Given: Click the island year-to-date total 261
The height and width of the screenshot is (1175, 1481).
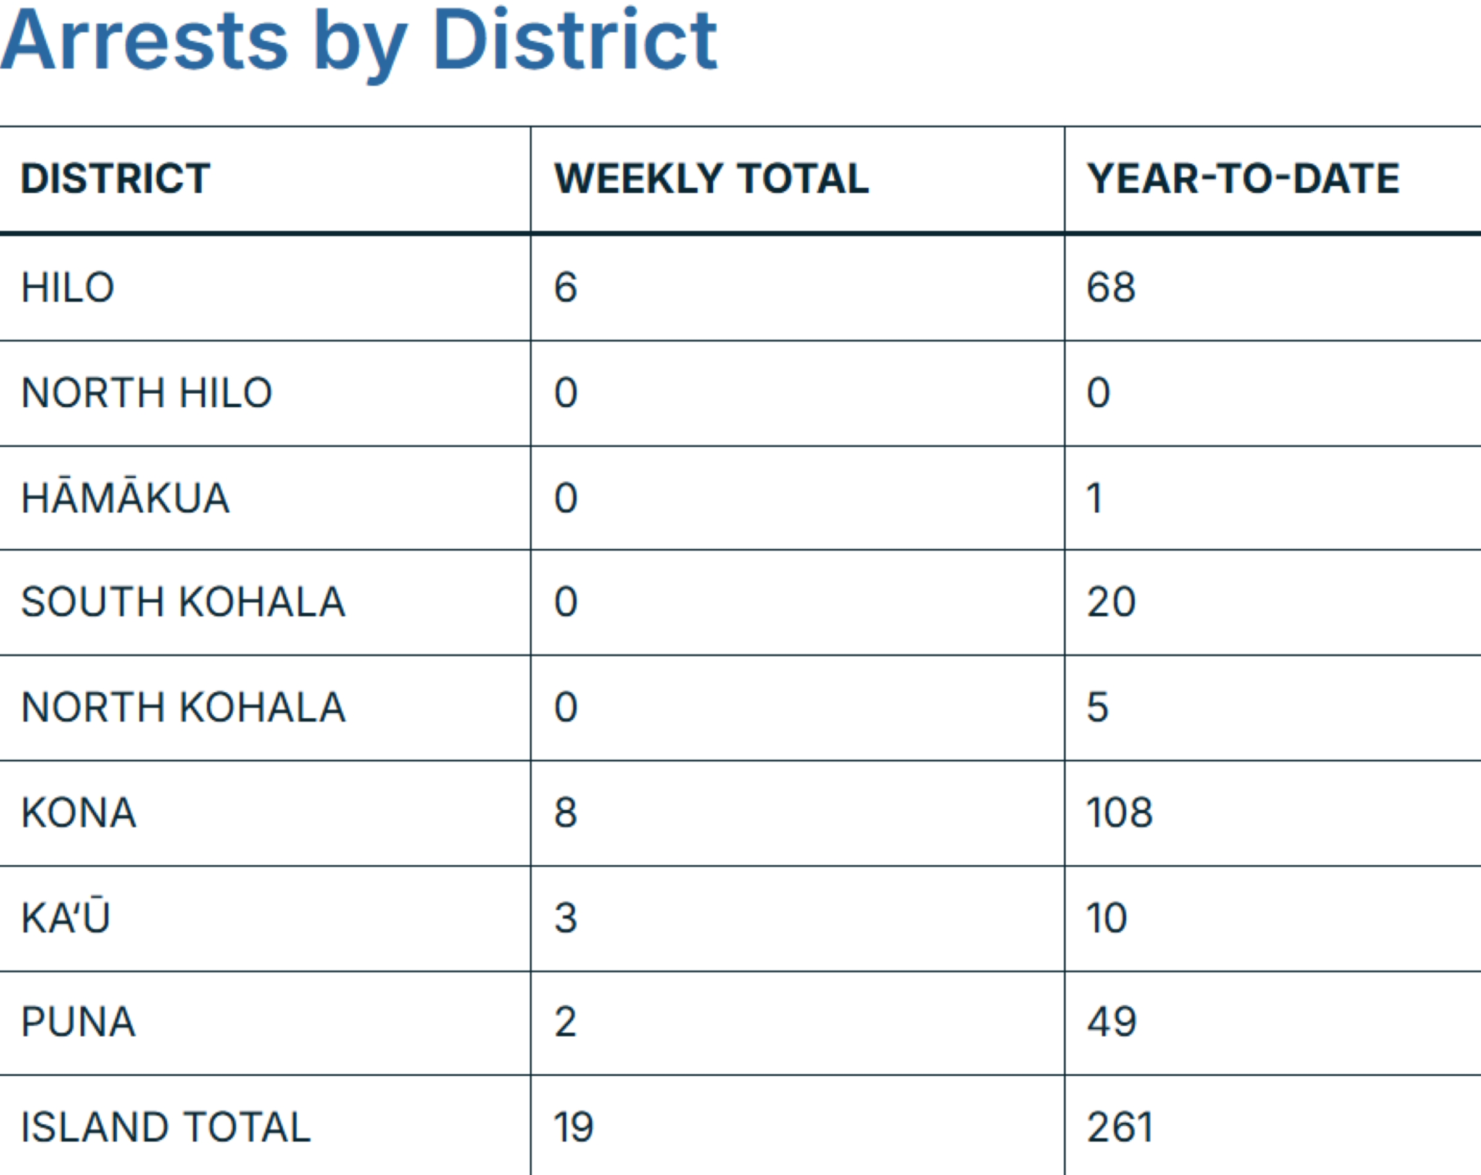Looking at the screenshot, I should (x=1119, y=1127).
